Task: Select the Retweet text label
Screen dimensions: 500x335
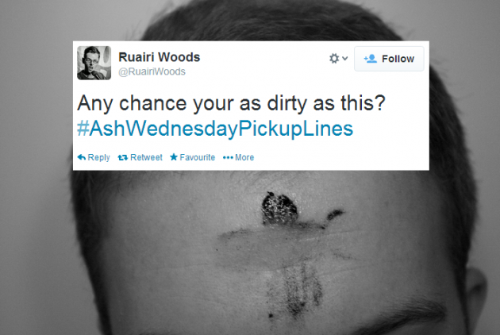Action: coord(146,157)
